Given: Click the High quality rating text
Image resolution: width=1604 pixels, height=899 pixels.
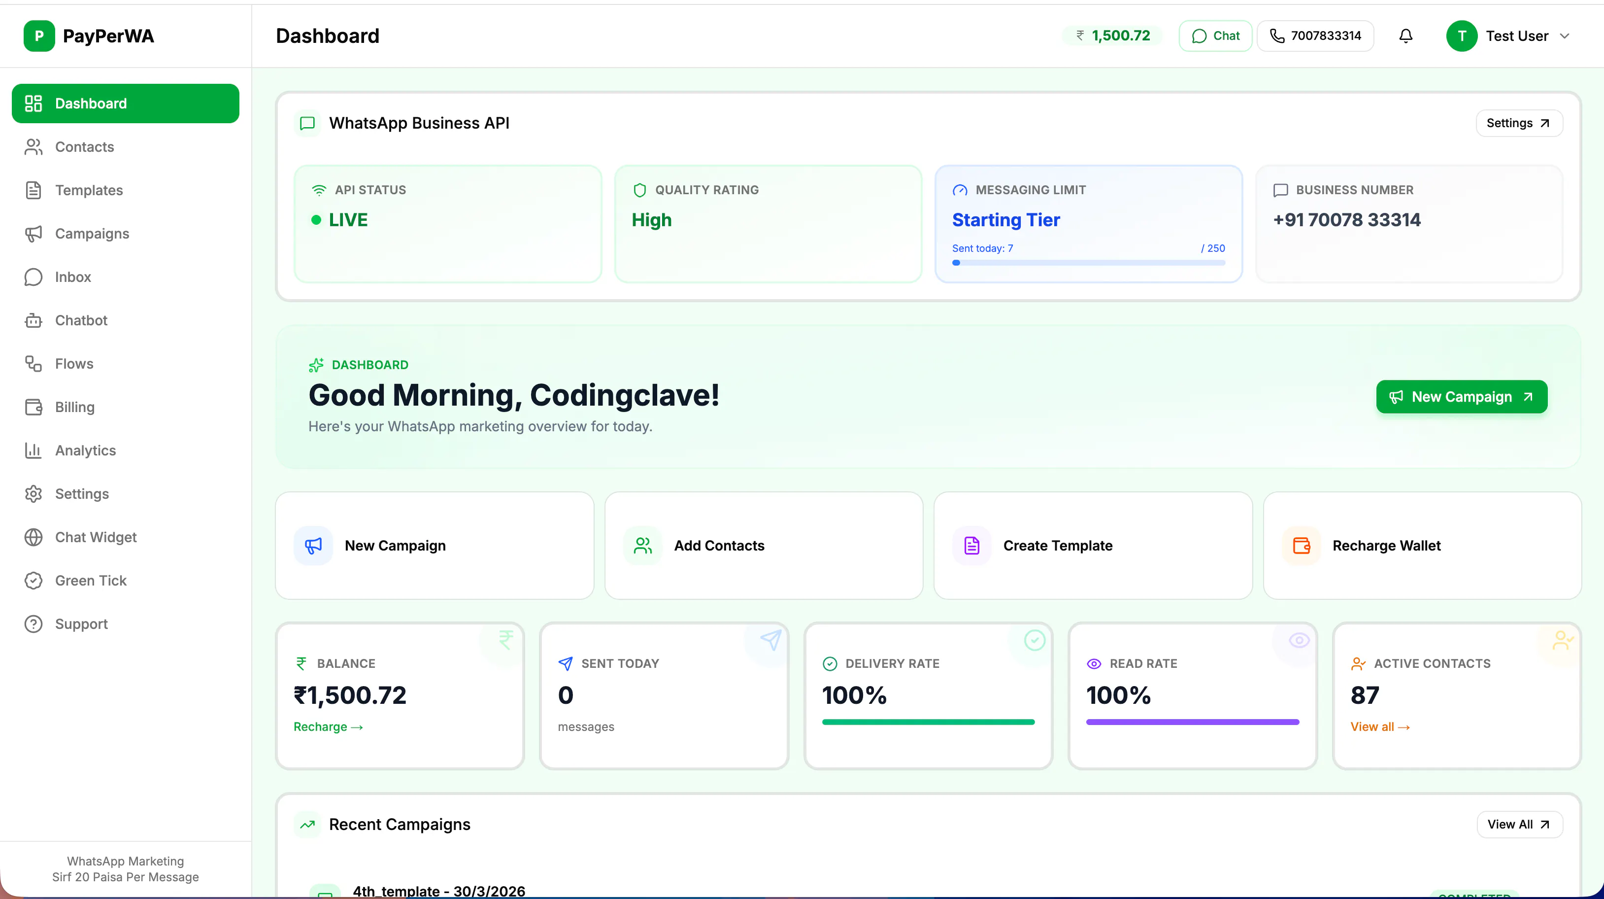Looking at the screenshot, I should [x=651, y=220].
